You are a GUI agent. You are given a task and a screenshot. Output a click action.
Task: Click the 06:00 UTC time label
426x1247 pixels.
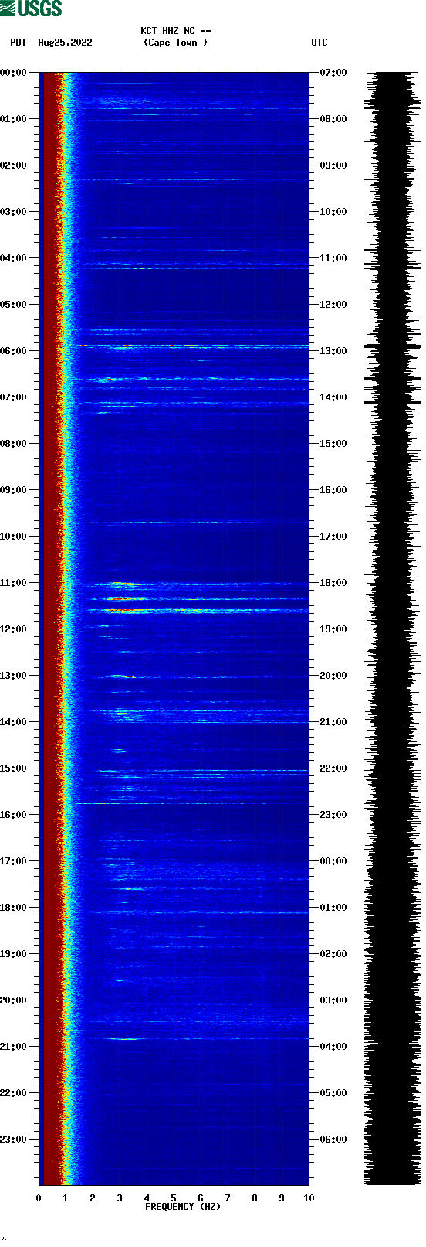[333, 1140]
